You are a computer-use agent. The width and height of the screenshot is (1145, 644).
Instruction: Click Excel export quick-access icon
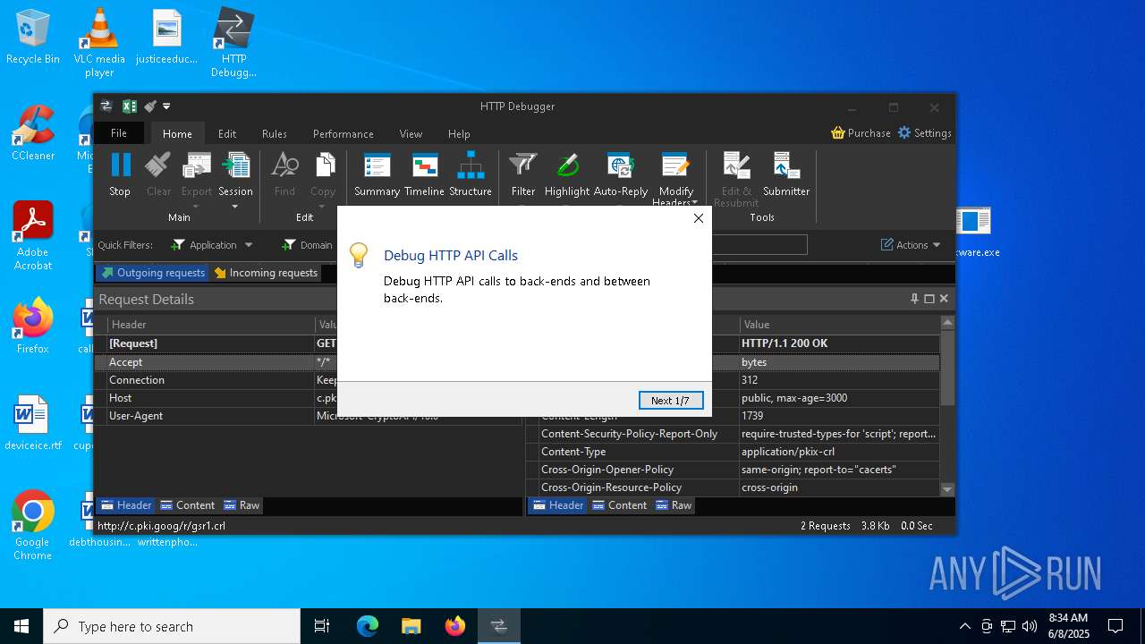coord(129,106)
